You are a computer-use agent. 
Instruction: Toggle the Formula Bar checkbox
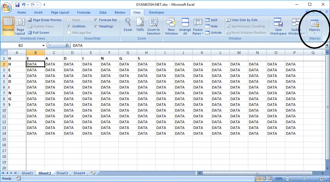[95, 20]
